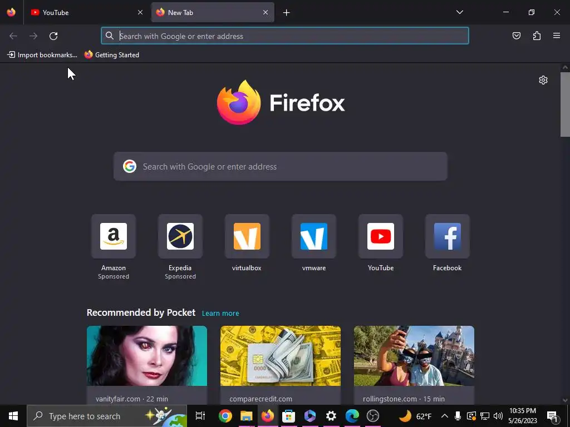The image size is (570, 427).
Task: Open the rollingstone.com Pocket story
Action: (414, 365)
